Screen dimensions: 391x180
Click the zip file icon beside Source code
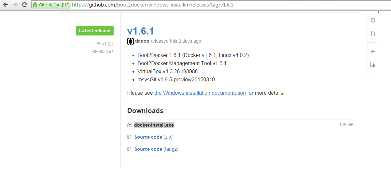point(129,137)
